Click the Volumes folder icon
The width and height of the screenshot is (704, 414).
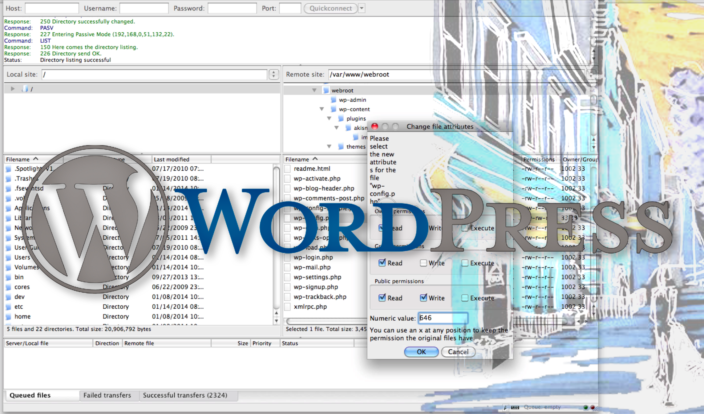coord(9,267)
